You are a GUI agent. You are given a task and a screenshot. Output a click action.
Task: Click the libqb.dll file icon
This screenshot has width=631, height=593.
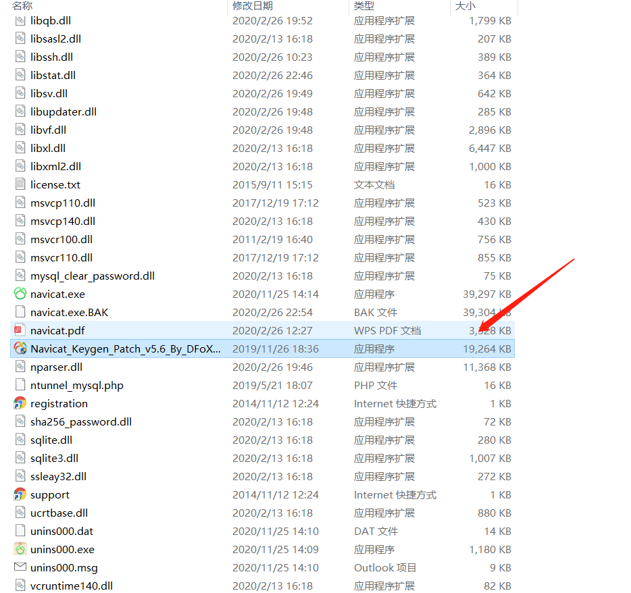[20, 20]
